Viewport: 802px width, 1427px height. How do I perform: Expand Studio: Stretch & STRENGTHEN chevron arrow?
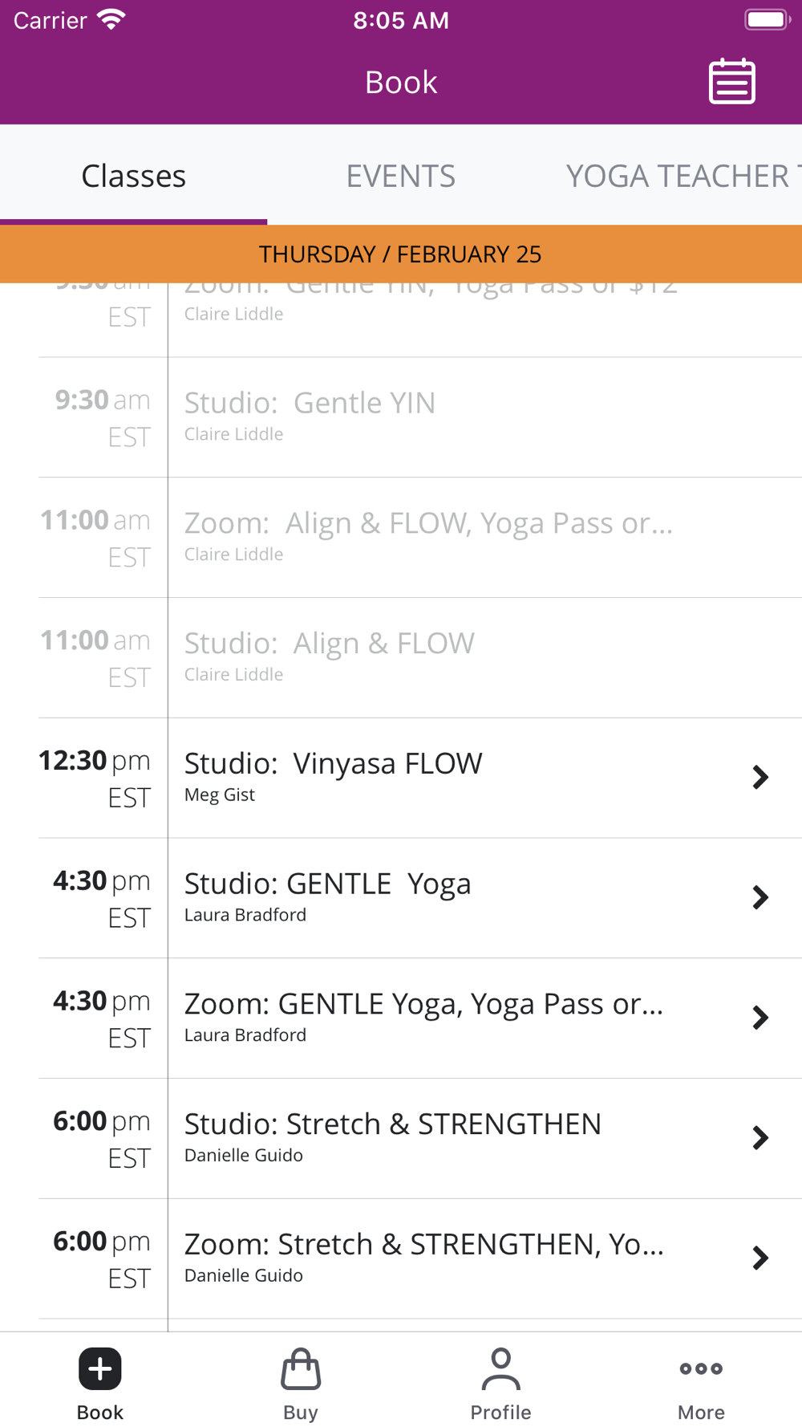[760, 1137]
